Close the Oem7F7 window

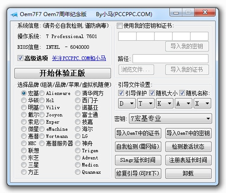[205, 12]
